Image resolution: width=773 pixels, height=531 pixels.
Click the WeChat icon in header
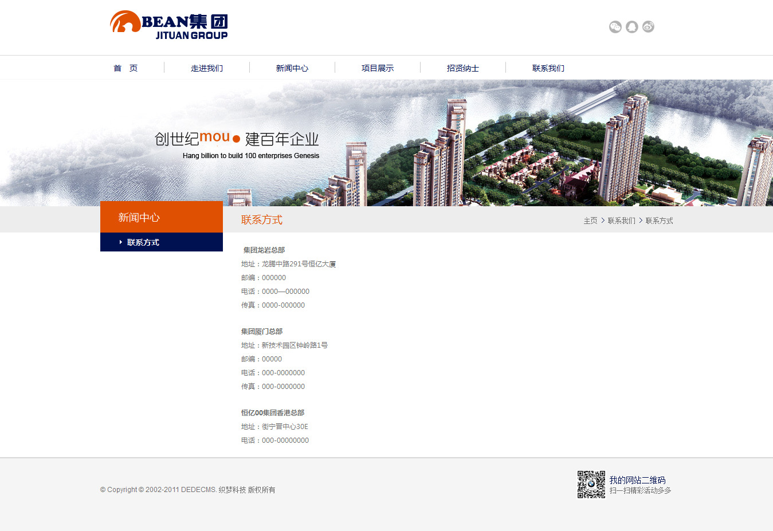click(615, 27)
